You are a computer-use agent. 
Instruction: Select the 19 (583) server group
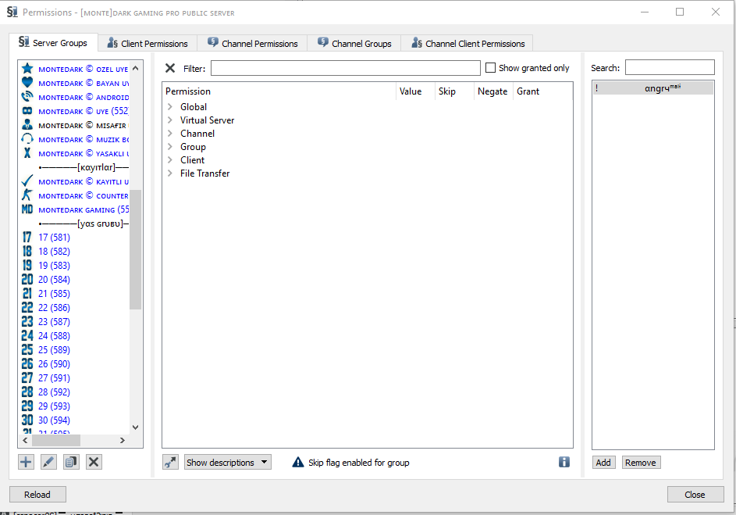(x=54, y=266)
